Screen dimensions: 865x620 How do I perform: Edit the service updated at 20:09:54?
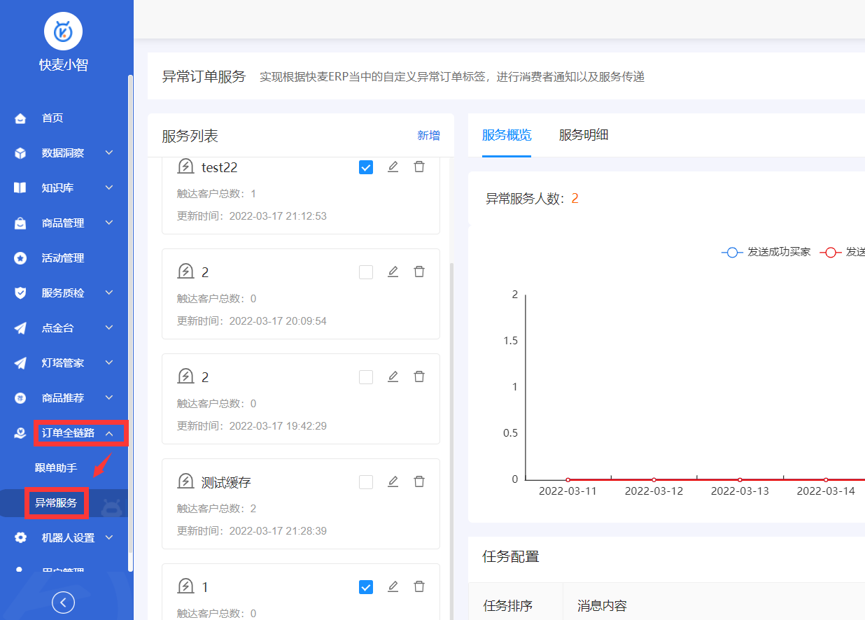(x=393, y=272)
